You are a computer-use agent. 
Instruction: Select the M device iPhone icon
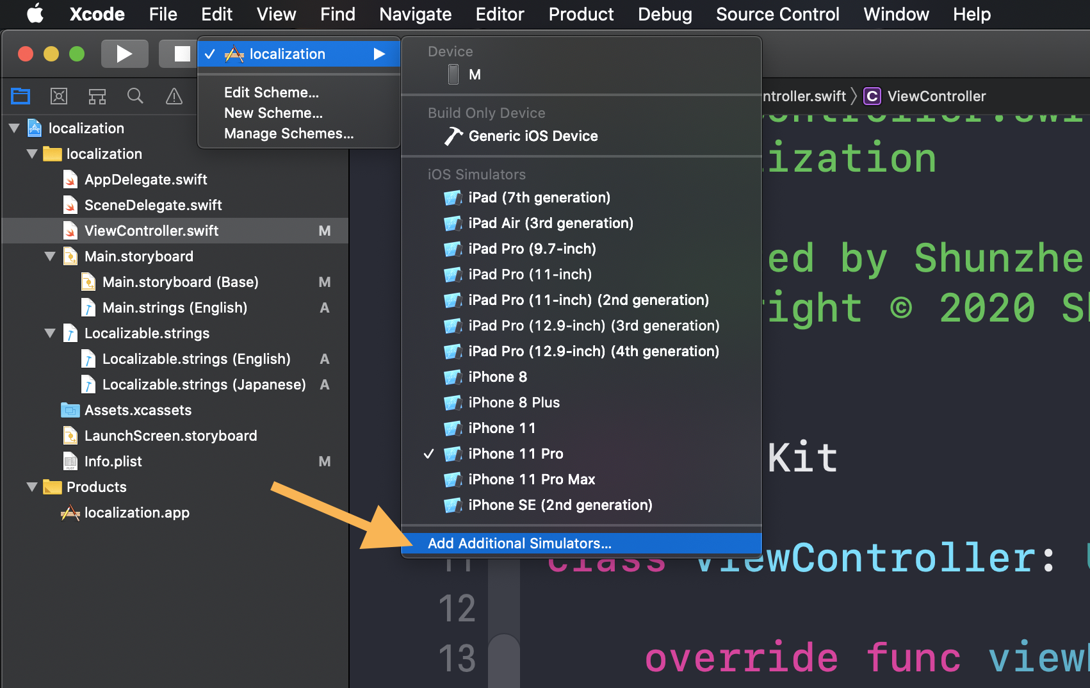[453, 74]
